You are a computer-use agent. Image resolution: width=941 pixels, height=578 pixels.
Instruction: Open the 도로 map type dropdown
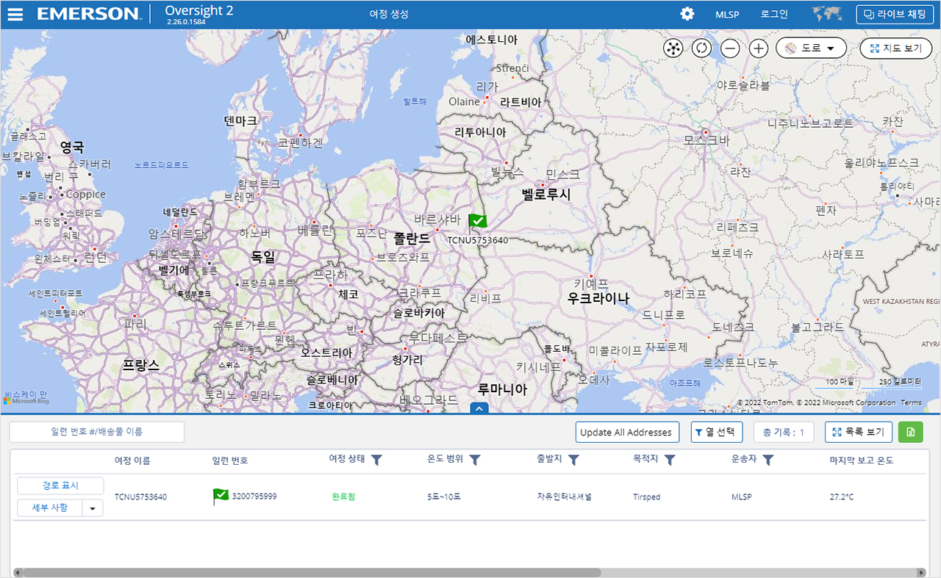810,48
